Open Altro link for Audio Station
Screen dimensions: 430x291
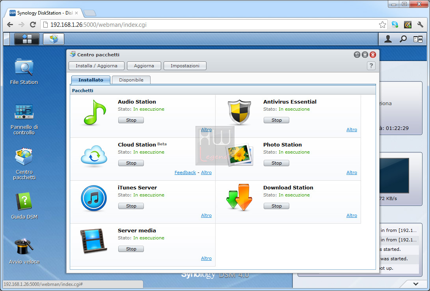(206, 130)
